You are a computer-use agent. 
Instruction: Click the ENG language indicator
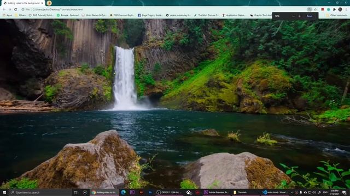[325, 192]
